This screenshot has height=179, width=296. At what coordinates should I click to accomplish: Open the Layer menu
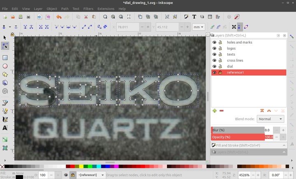pyautogui.click(x=38, y=9)
